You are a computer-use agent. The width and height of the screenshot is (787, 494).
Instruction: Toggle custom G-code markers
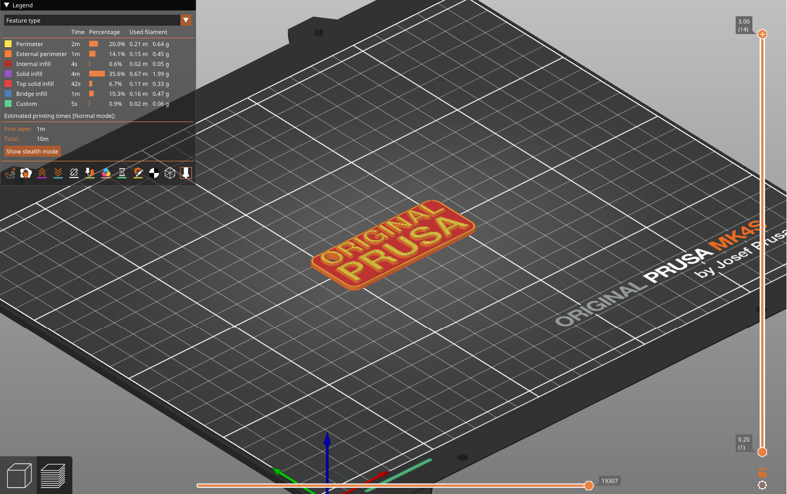coord(138,173)
